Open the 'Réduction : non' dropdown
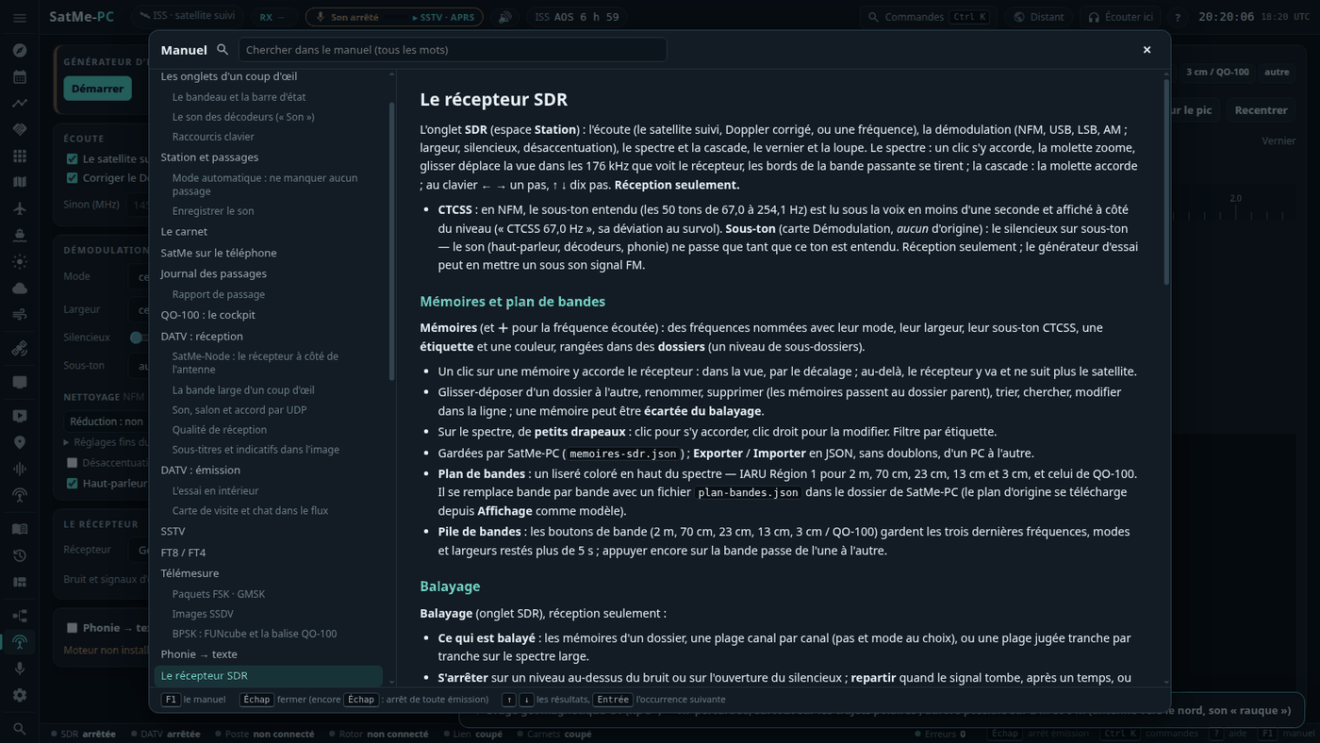This screenshot has height=743, width=1320. point(107,421)
